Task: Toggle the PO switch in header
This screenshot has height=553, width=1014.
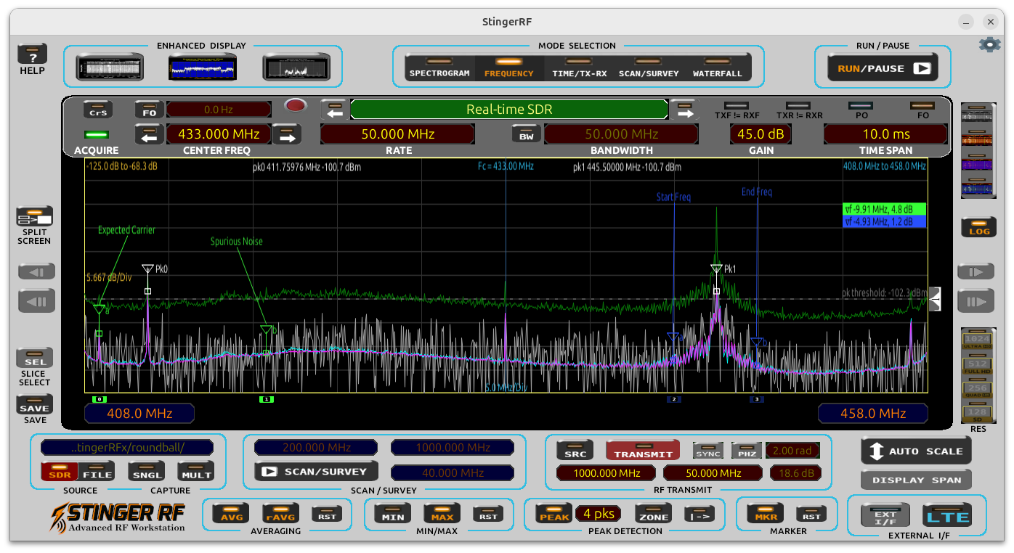Action: click(x=861, y=106)
